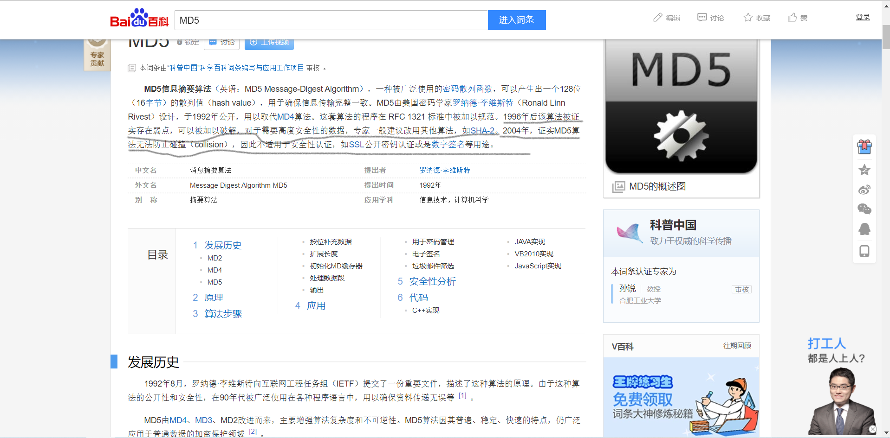Open the 字节 link in intro
This screenshot has width=890, height=438.
coord(154,103)
